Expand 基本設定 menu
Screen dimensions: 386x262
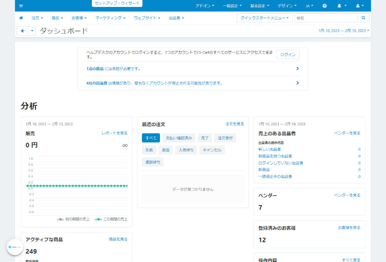[260, 6]
